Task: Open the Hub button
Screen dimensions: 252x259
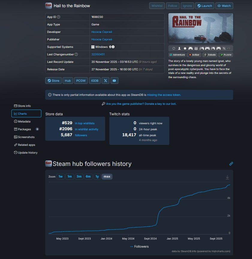Action: 68,81
